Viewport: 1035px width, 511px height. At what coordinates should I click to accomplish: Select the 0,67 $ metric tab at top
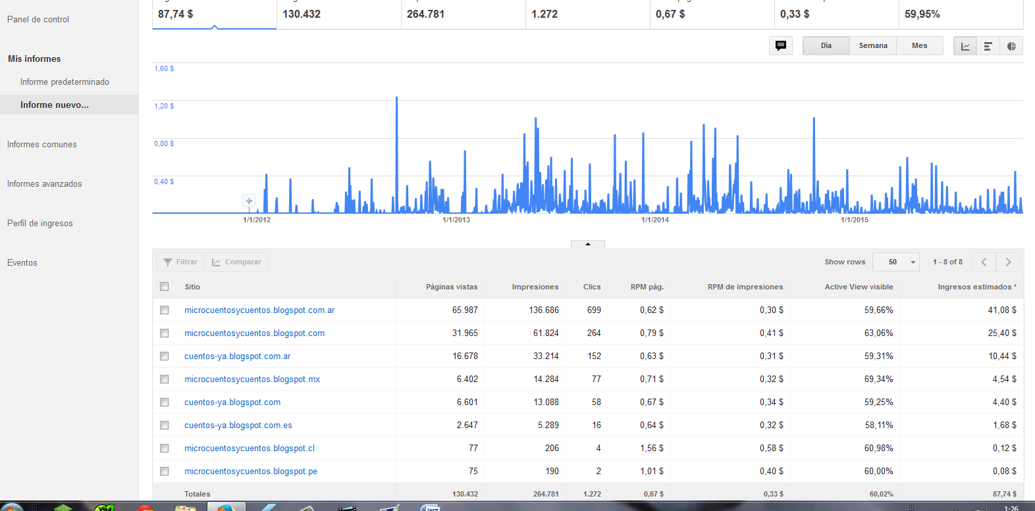712,14
